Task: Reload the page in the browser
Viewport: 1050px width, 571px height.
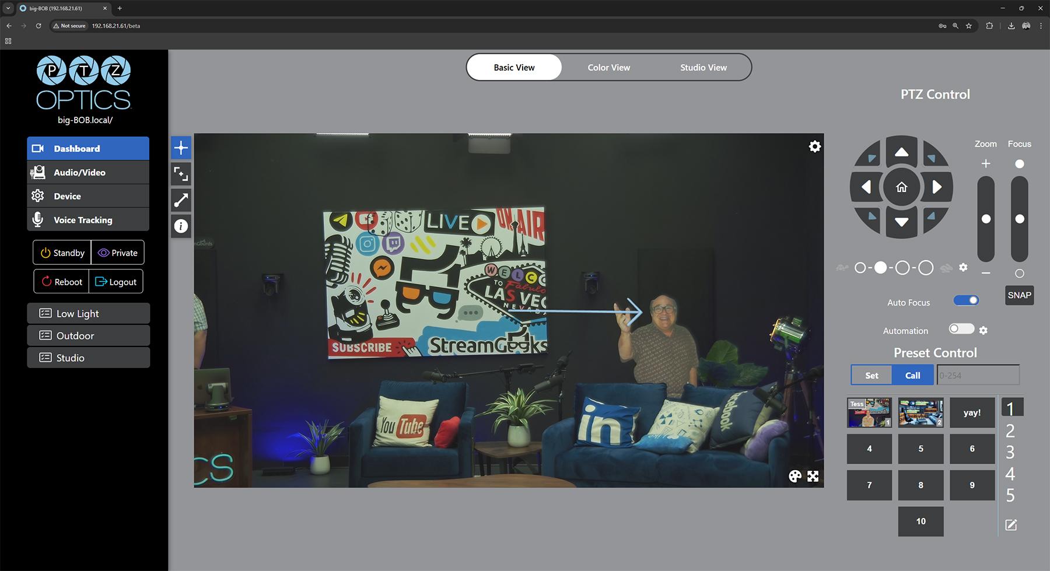Action: (38, 26)
